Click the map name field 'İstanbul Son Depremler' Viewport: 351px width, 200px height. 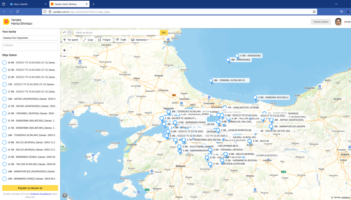tap(30, 38)
